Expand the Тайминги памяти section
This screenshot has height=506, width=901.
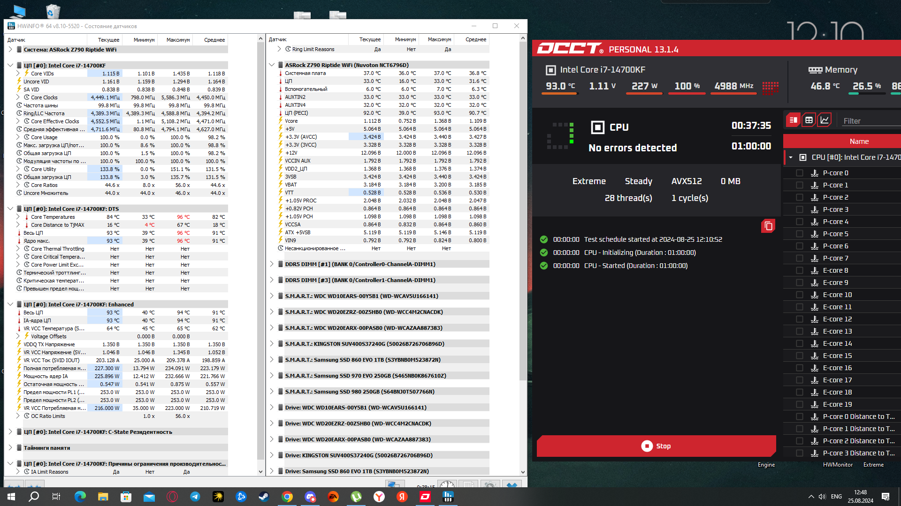[10, 448]
